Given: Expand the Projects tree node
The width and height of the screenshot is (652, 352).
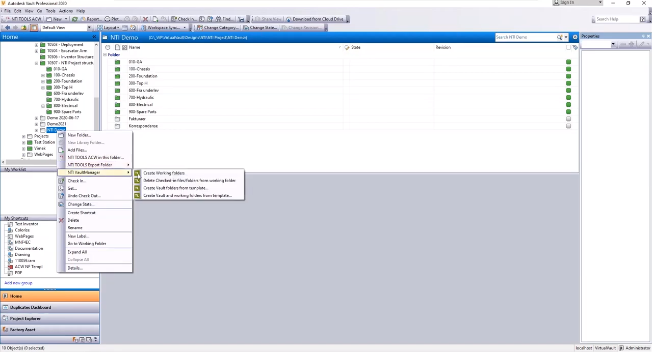Looking at the screenshot, I should 23,136.
